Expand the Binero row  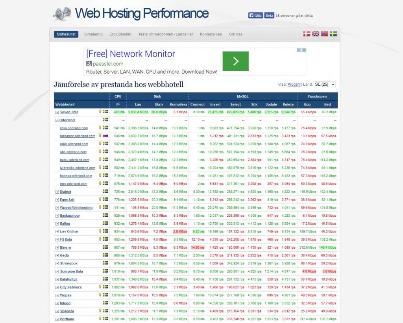57,247
